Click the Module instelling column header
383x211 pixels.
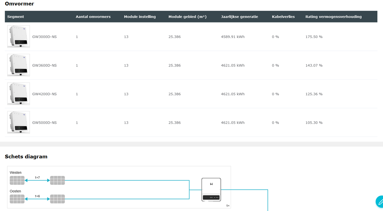tap(140, 17)
